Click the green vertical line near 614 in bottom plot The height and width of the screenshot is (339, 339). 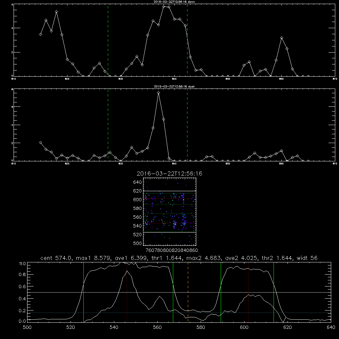(x=274, y=292)
